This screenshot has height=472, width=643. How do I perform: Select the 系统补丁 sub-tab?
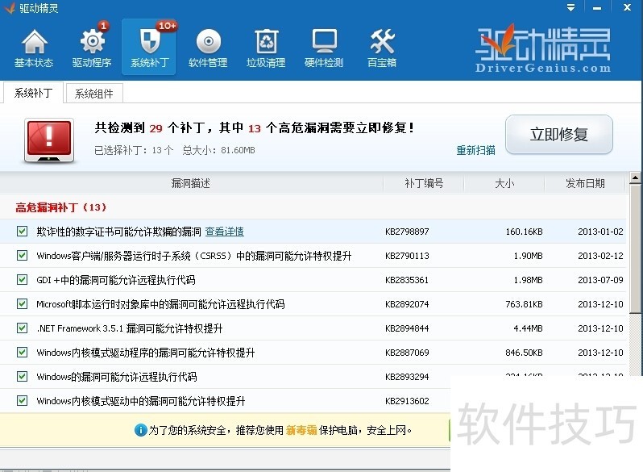coord(33,94)
